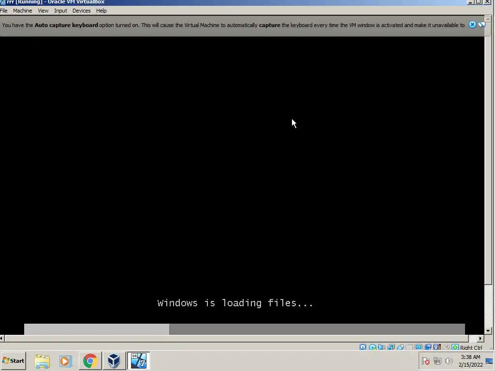Image resolution: width=495 pixels, height=371 pixels.
Task: Open the Machine menu
Action: click(x=22, y=11)
